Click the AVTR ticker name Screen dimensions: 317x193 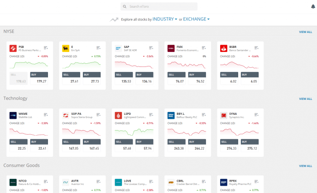point(75,181)
